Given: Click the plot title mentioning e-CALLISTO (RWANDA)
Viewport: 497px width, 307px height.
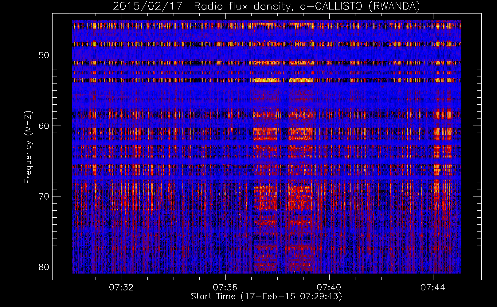Looking at the screenshot, I should (x=266, y=6).
